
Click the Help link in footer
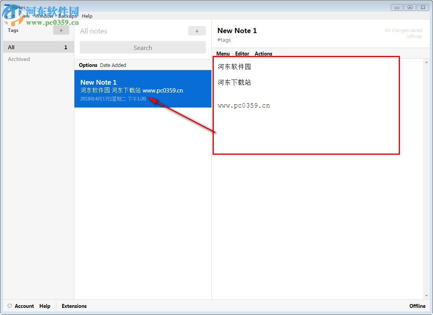coord(45,306)
